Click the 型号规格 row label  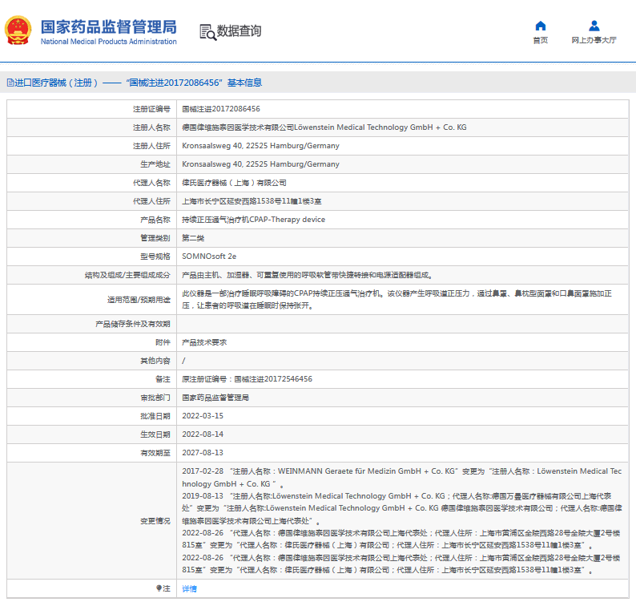click(155, 257)
